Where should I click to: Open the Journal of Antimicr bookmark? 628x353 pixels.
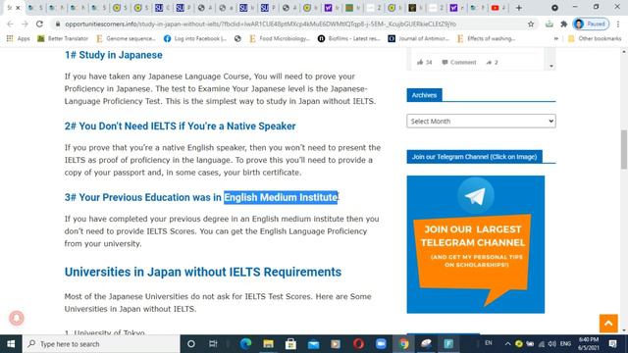tap(419, 38)
